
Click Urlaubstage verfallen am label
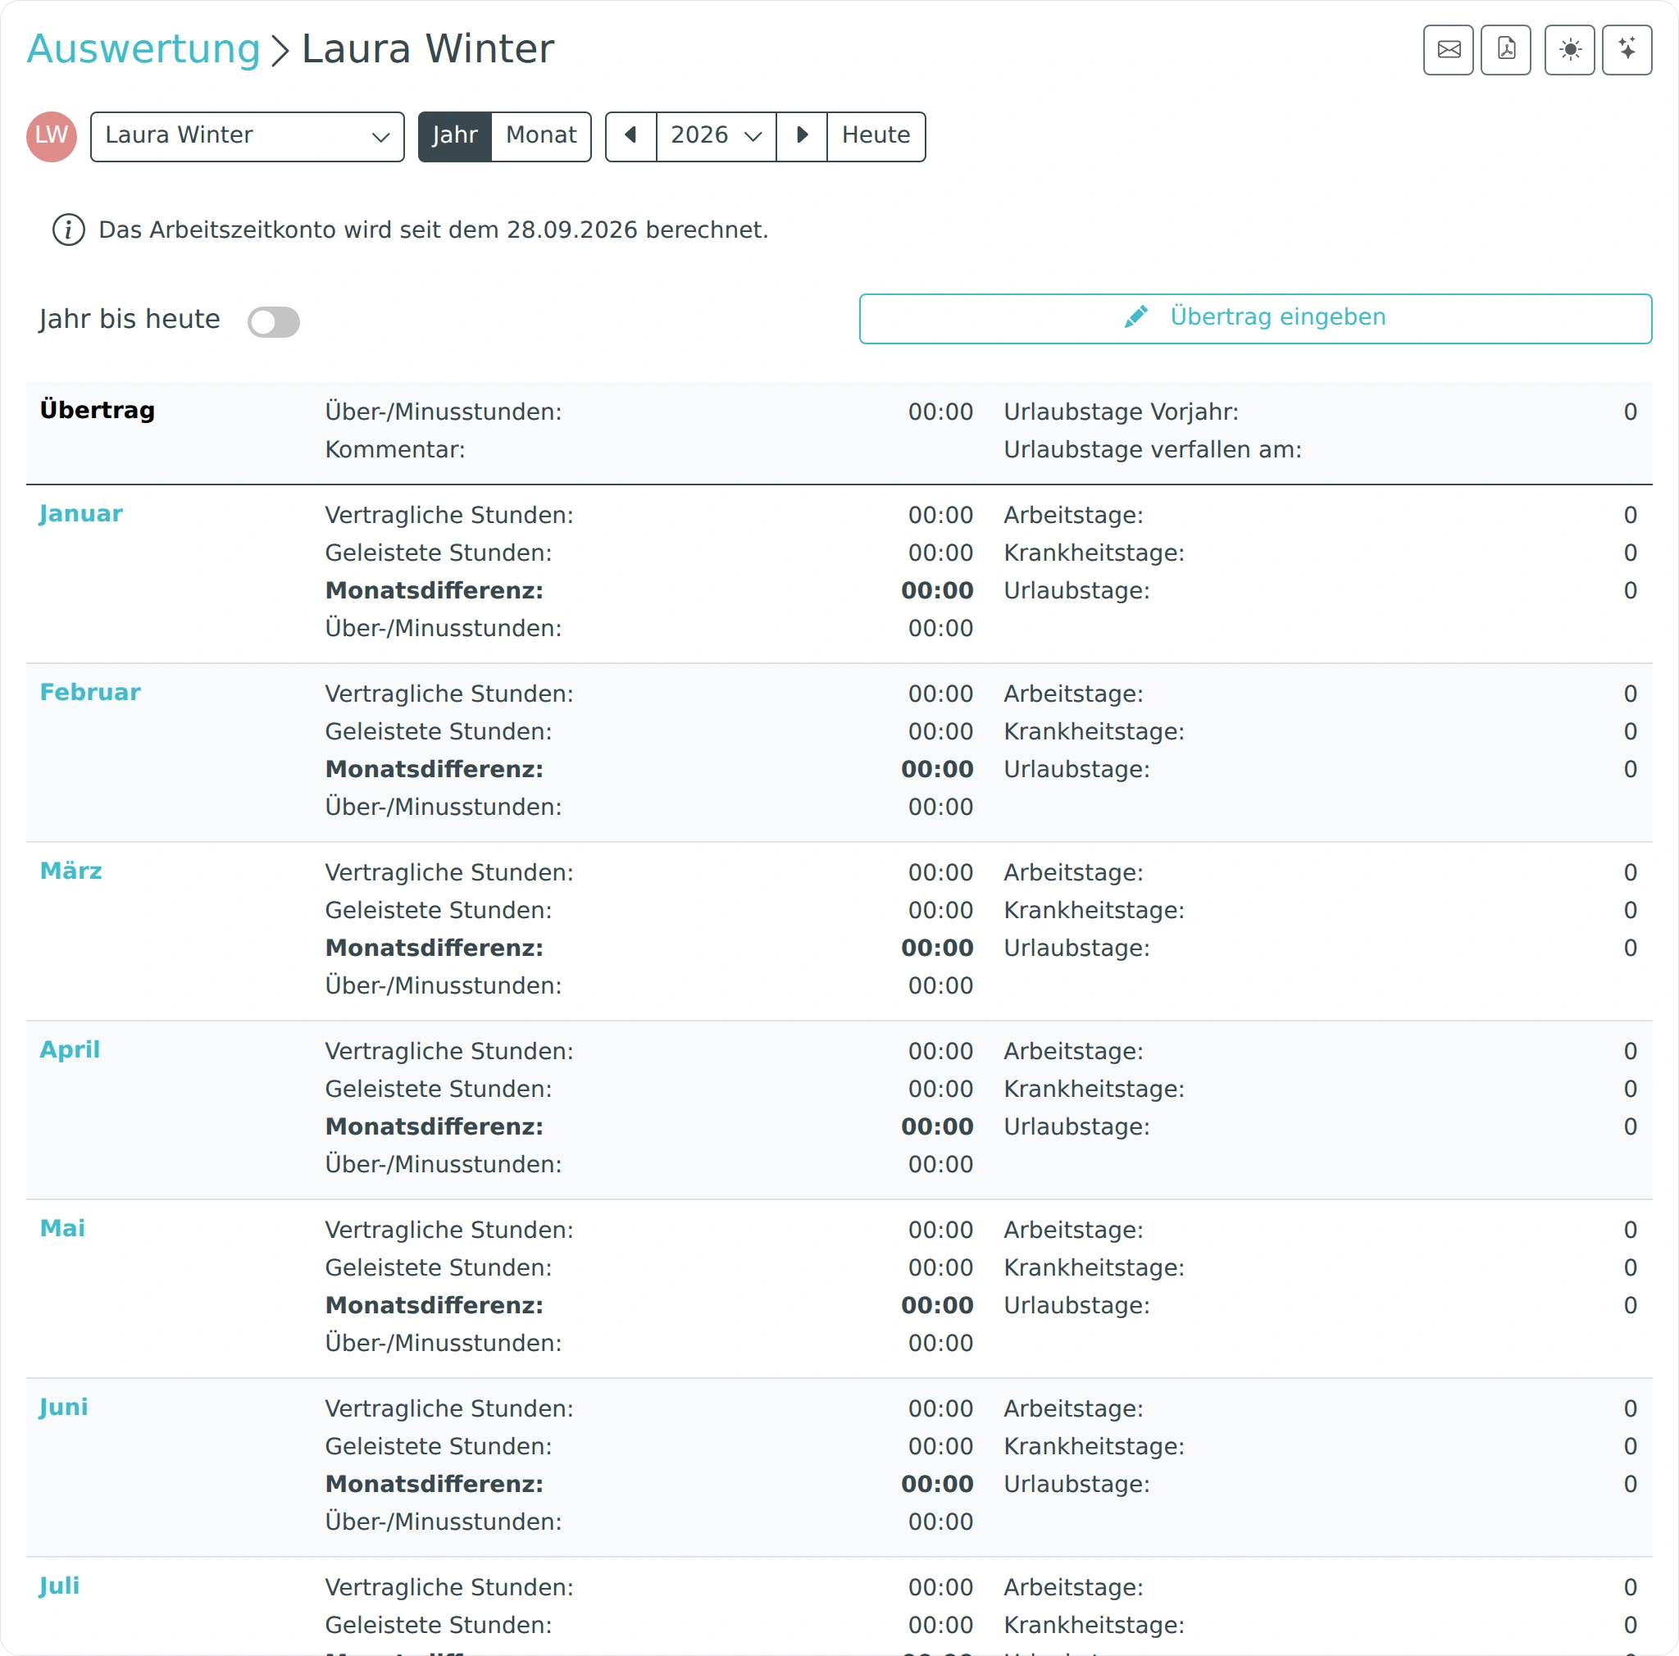pos(1153,450)
